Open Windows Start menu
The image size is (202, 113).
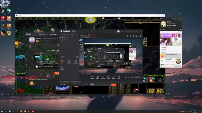[x=2, y=111]
